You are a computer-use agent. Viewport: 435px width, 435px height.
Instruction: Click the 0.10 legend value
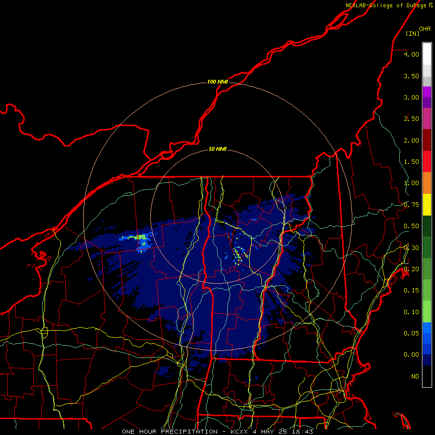coord(411,312)
